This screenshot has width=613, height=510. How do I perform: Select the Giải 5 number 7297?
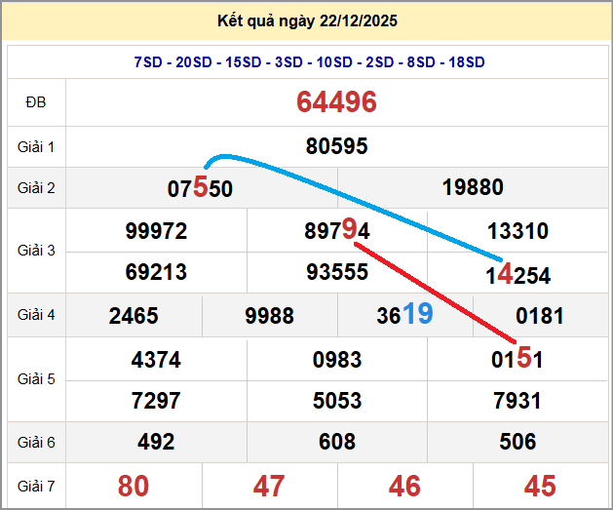(156, 401)
